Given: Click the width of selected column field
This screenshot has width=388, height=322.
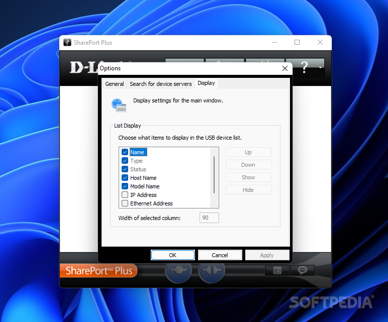Looking at the screenshot, I should [x=209, y=218].
